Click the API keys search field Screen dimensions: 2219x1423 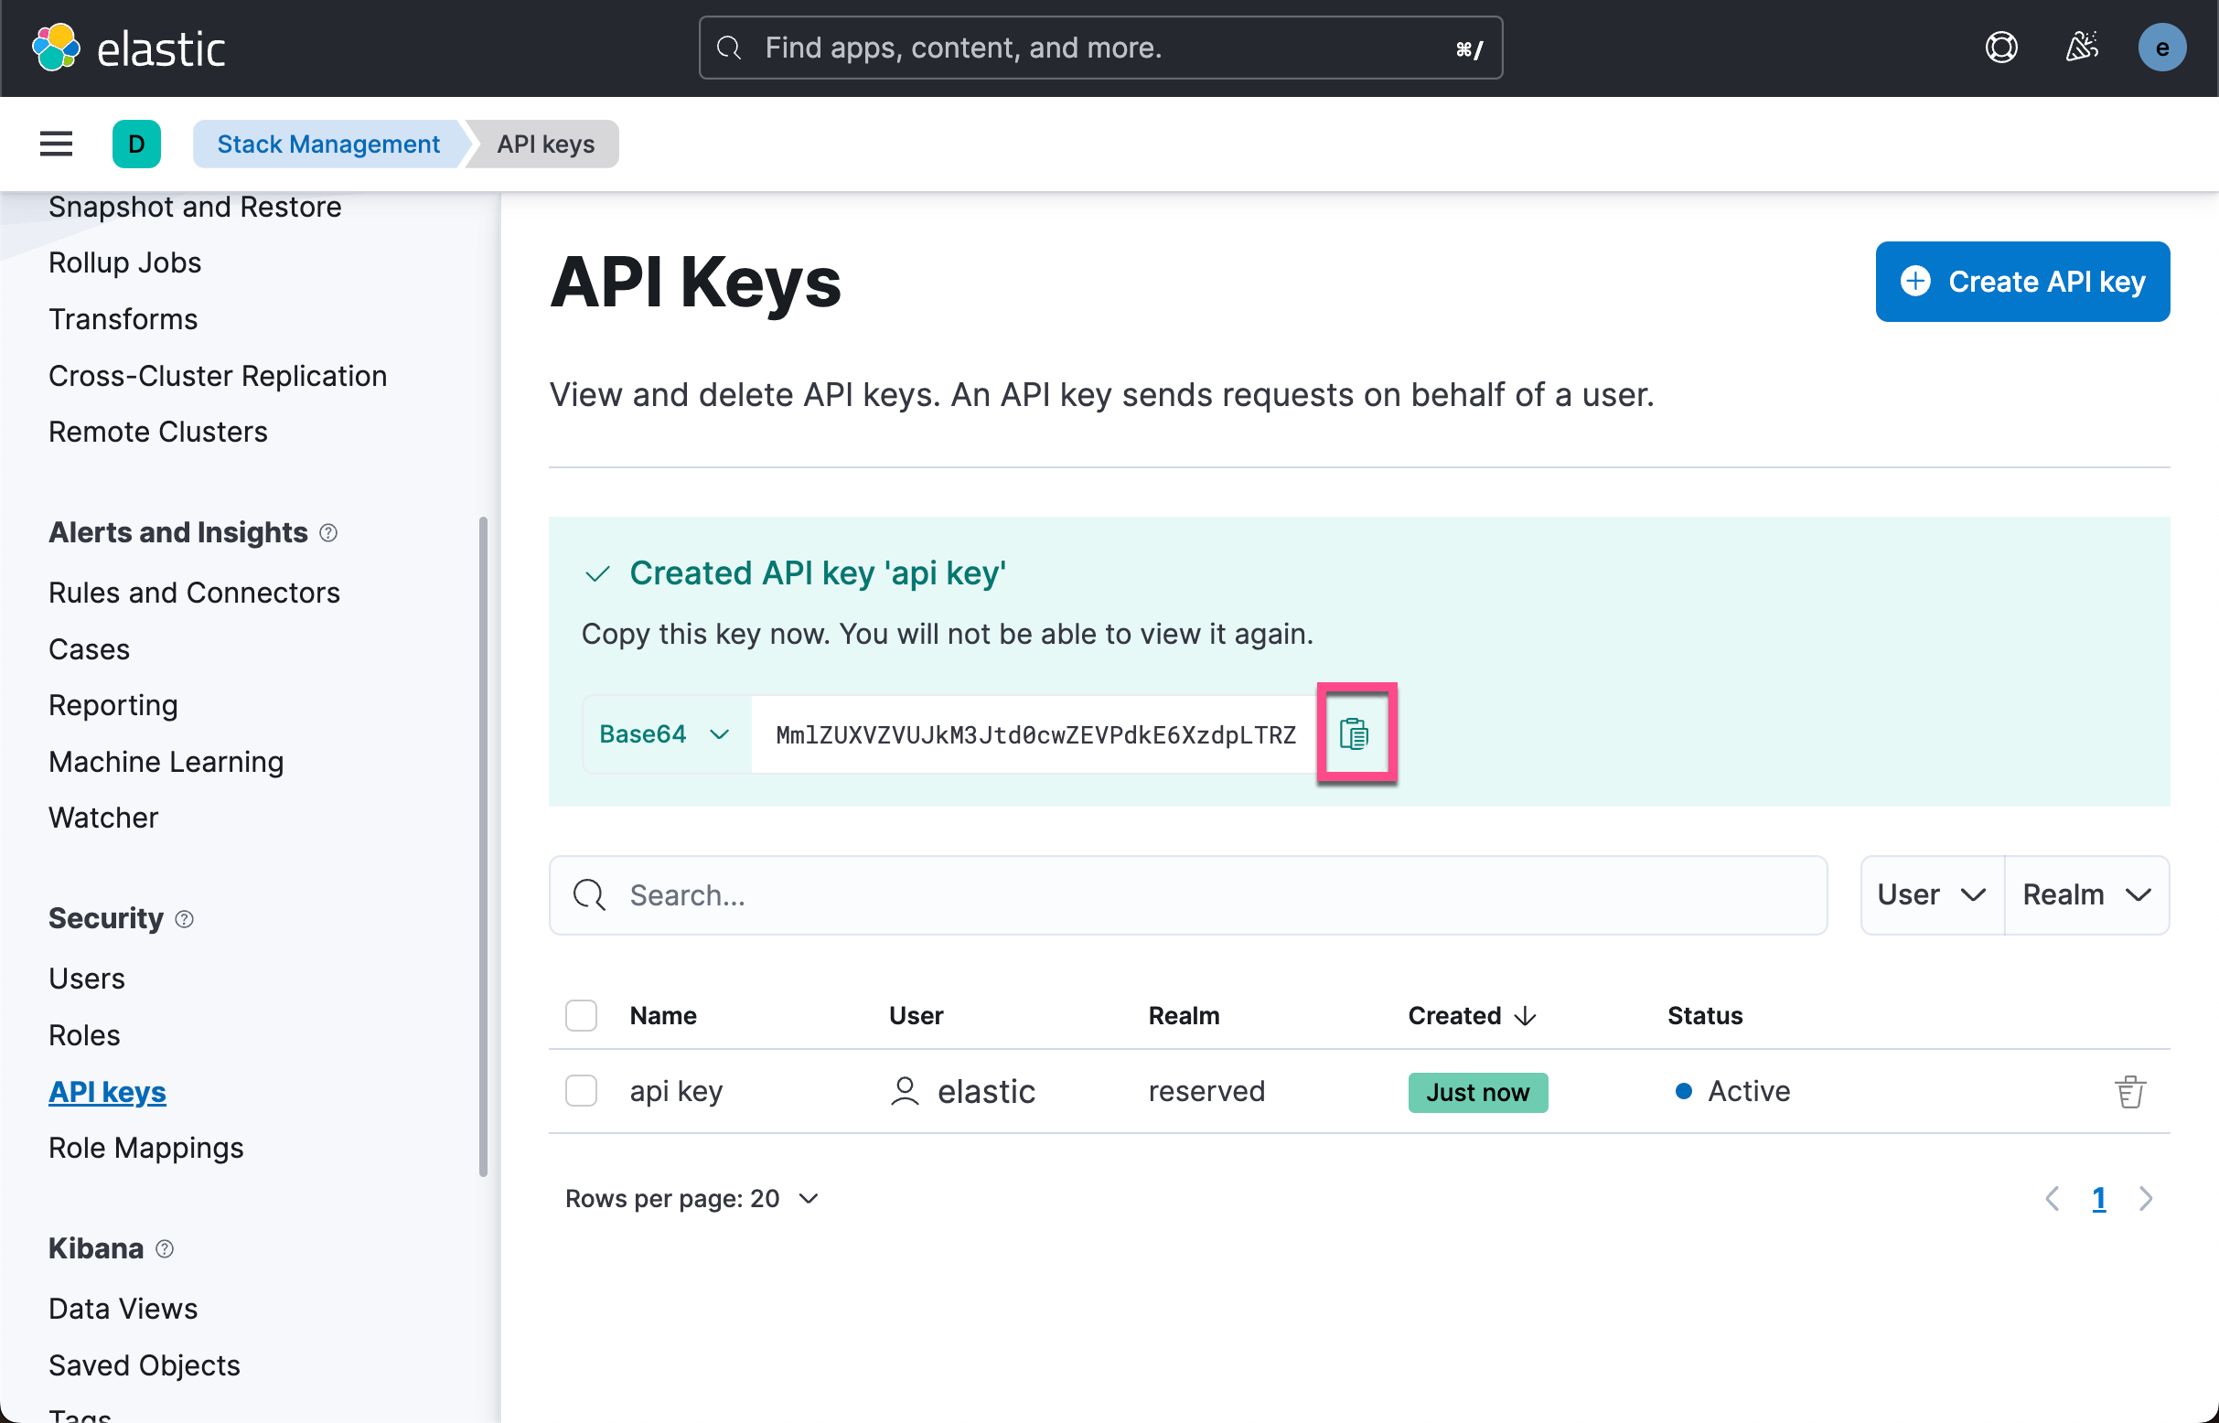click(1187, 894)
